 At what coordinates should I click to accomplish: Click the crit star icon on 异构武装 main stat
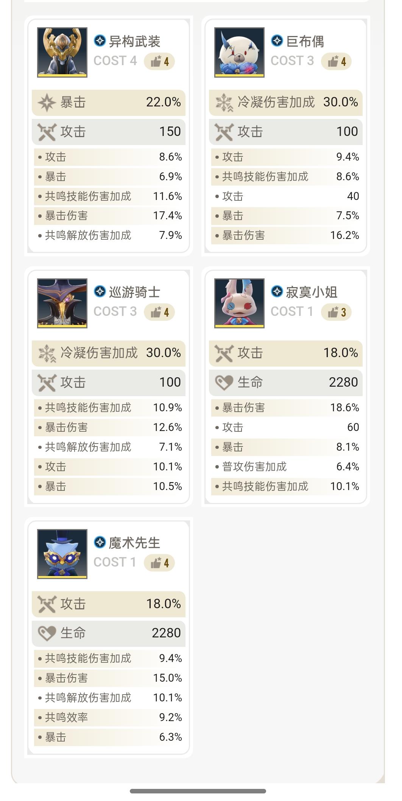click(47, 102)
